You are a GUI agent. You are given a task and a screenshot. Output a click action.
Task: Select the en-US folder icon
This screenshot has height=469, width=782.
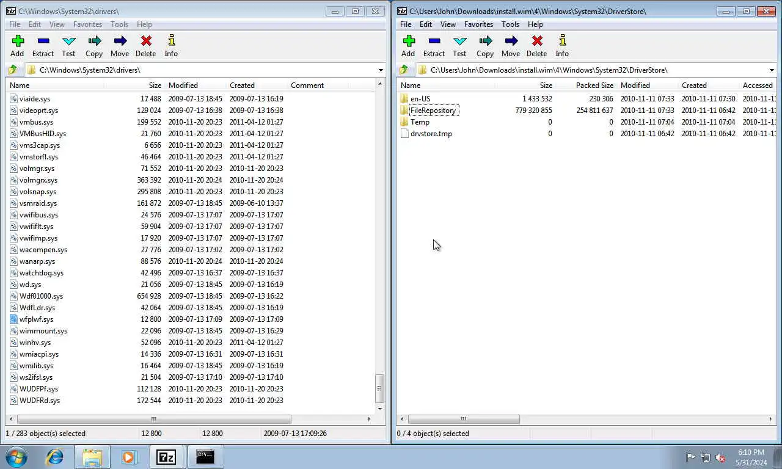[404, 99]
